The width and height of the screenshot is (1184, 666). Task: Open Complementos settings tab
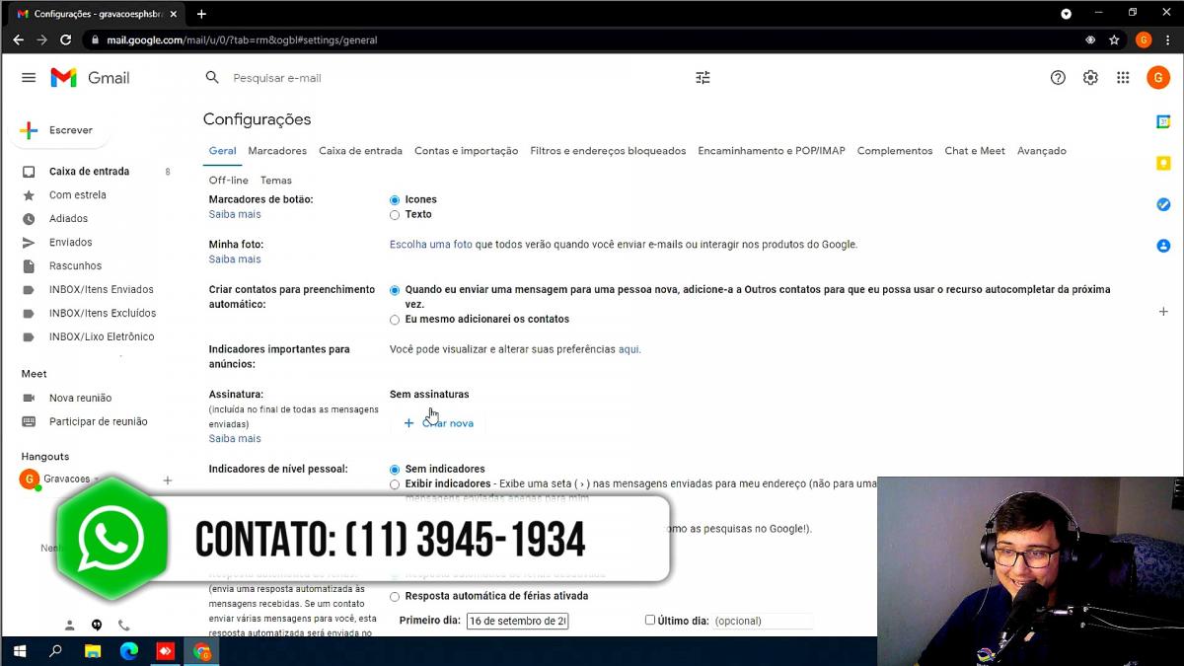(895, 151)
